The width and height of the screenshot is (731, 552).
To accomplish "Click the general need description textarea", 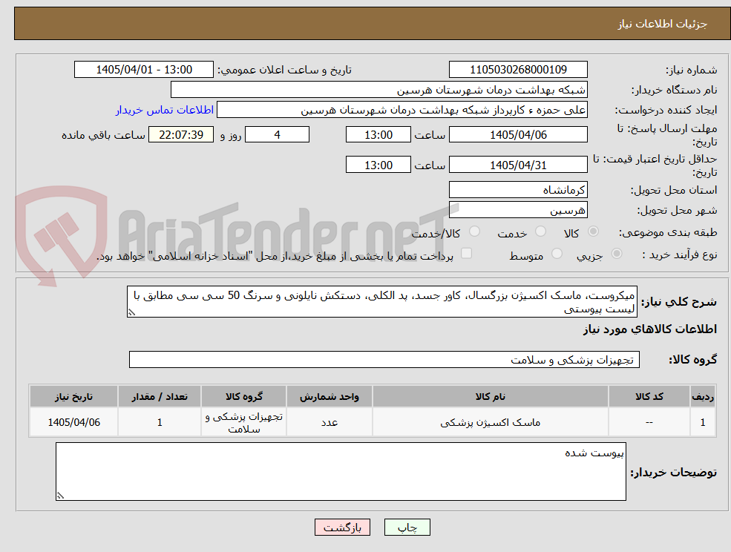I will pyautogui.click(x=381, y=302).
